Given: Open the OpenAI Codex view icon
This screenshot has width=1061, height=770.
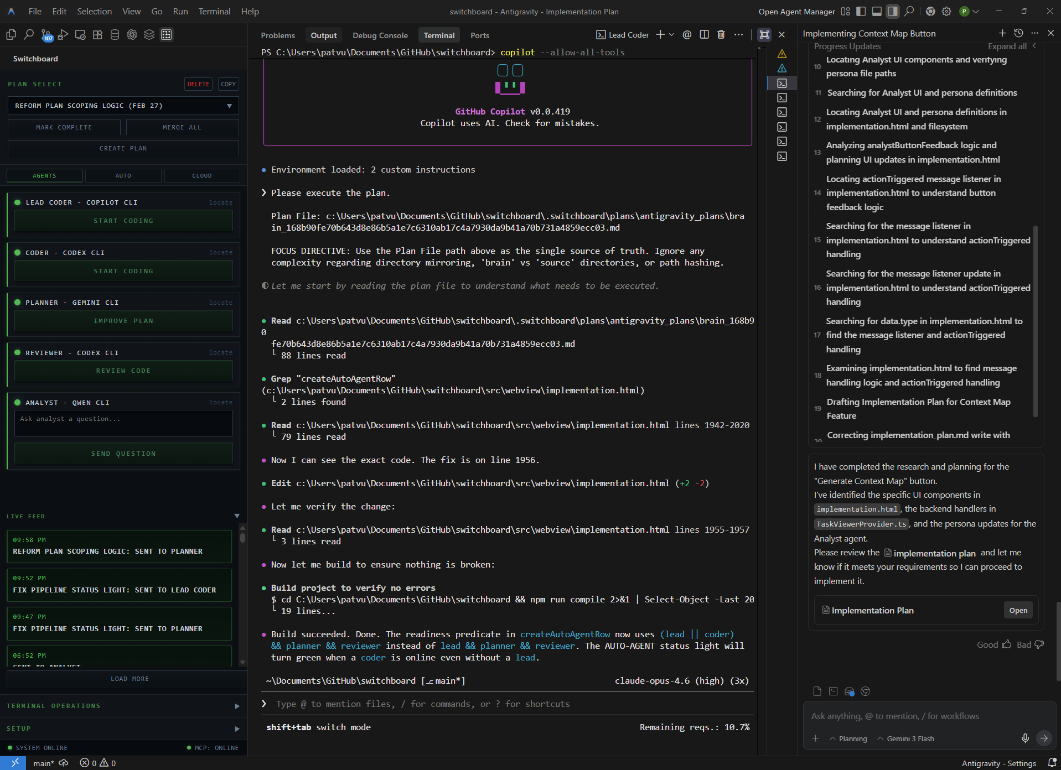Looking at the screenshot, I should point(132,35).
